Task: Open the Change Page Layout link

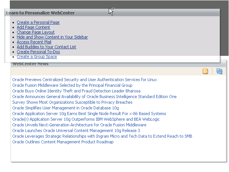Action: click(x=36, y=32)
